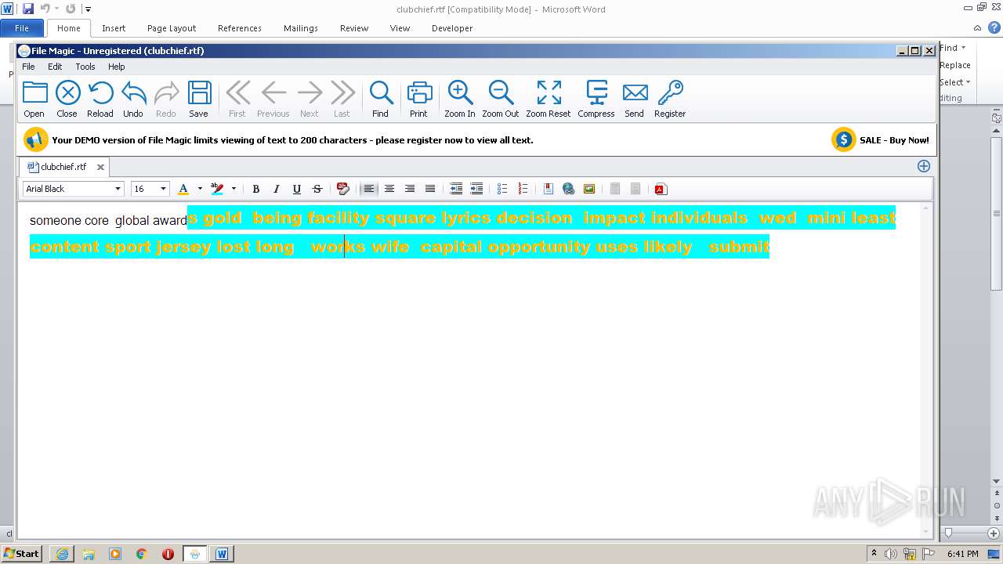Click SALE - Buy Now! button

(881, 140)
